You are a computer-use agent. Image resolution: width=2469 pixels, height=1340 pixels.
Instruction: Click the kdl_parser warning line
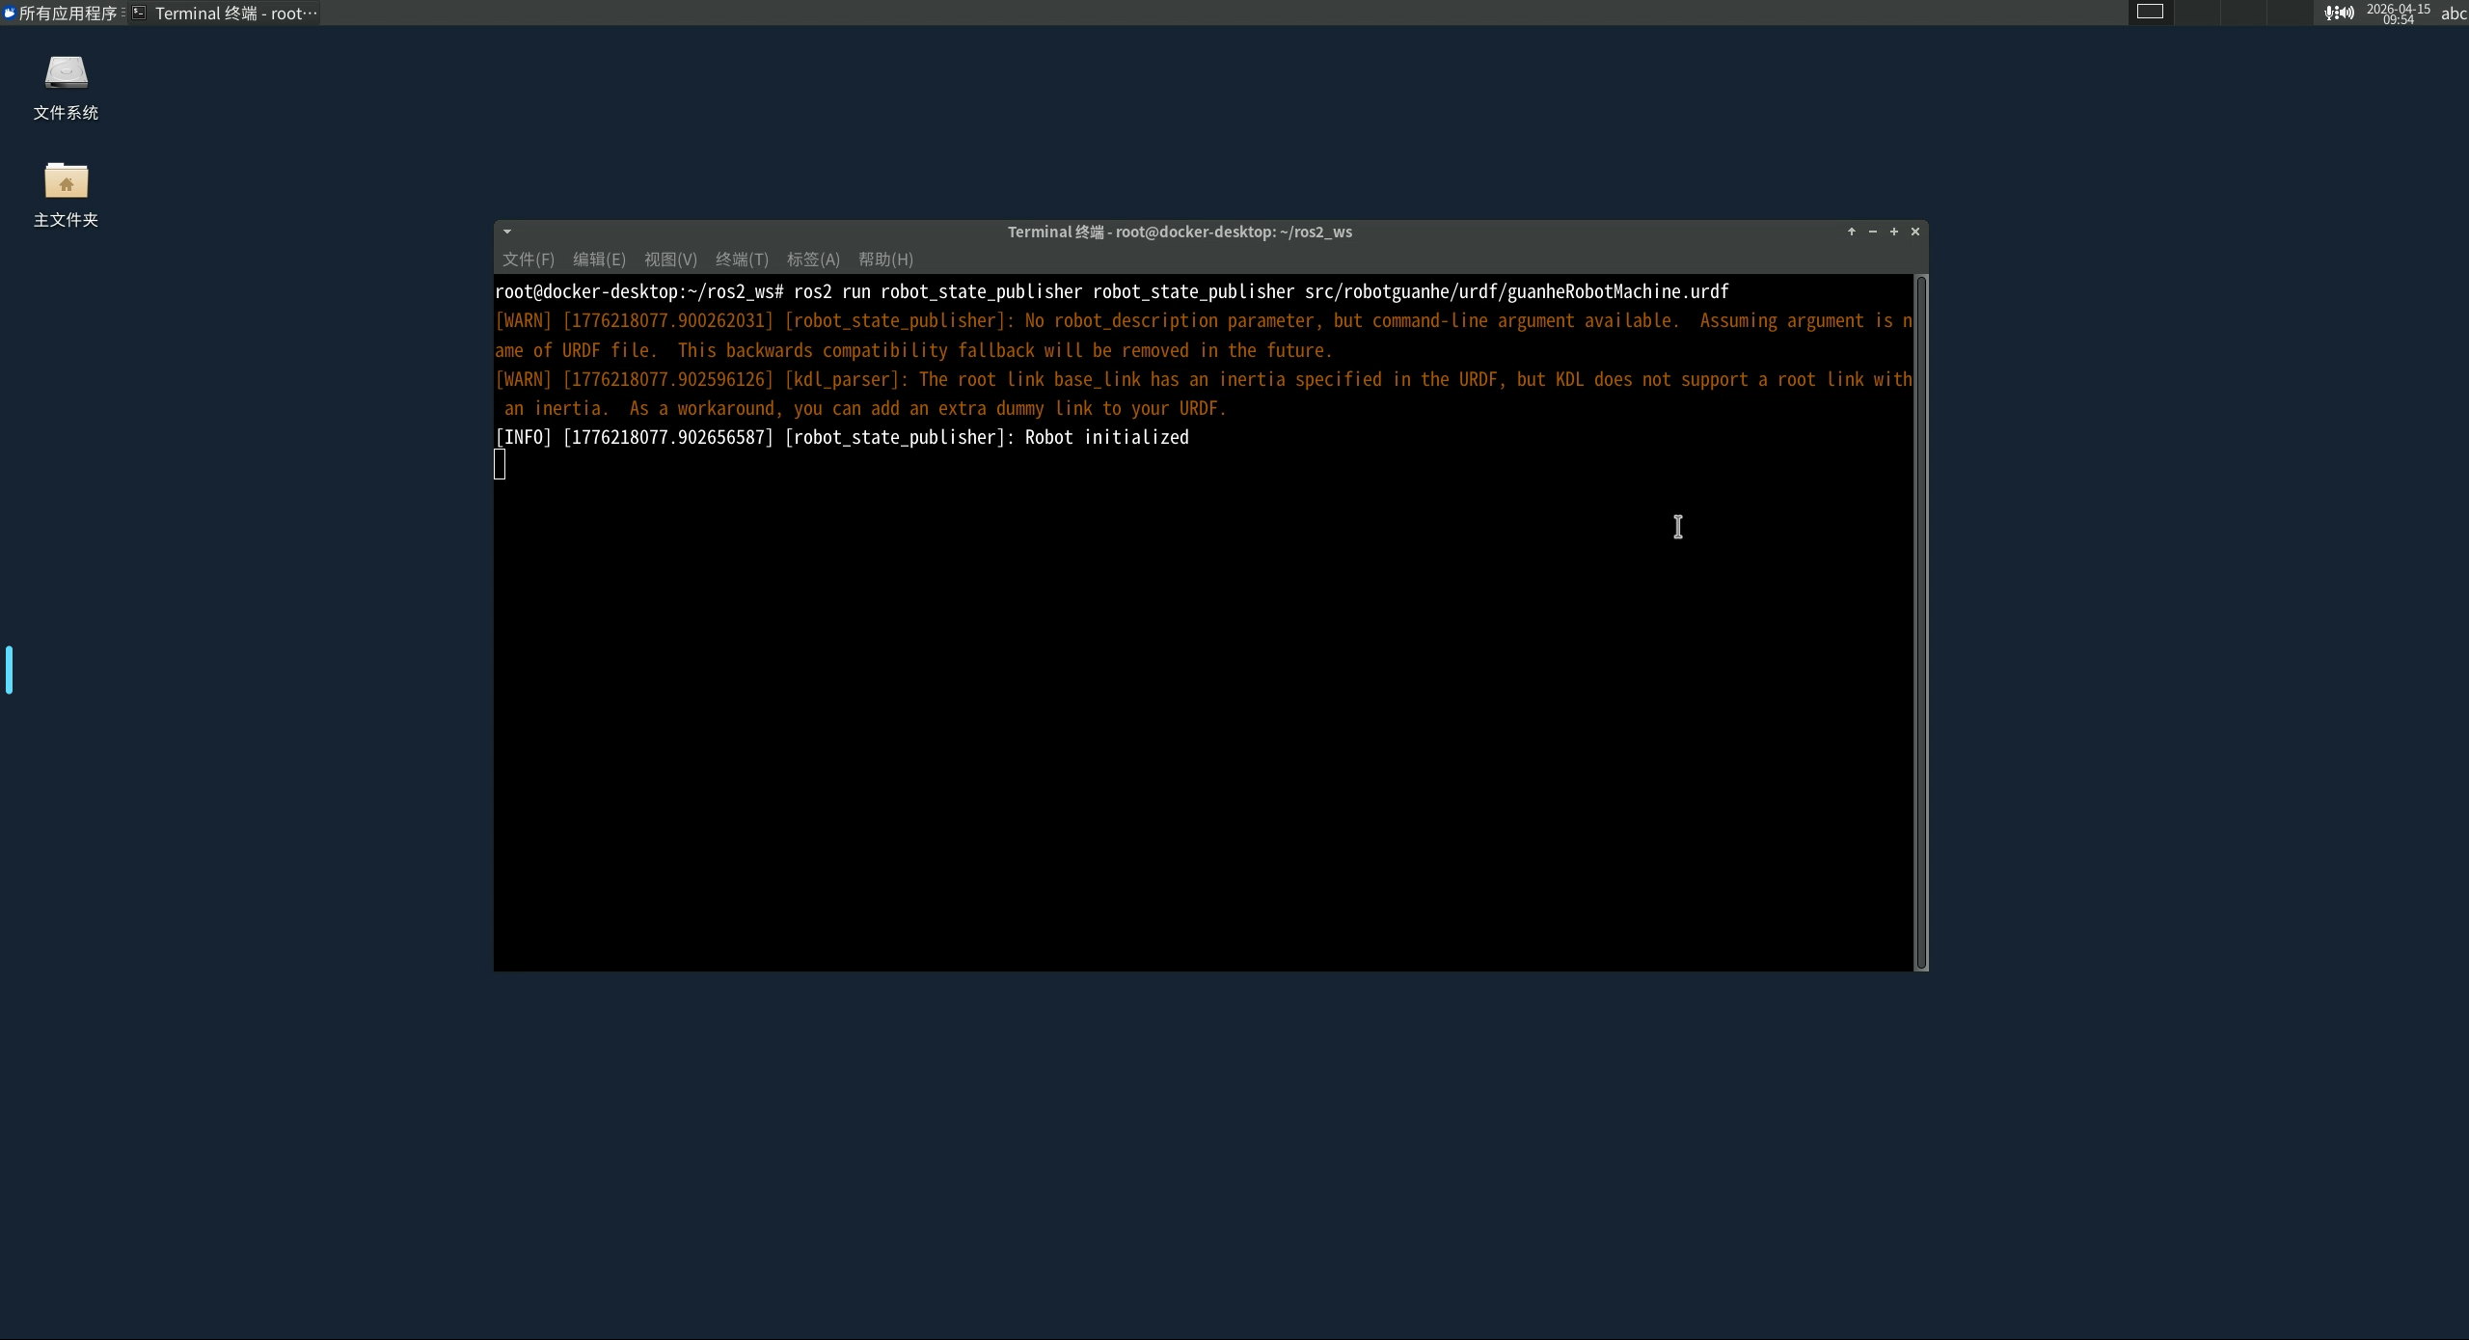click(x=1204, y=394)
